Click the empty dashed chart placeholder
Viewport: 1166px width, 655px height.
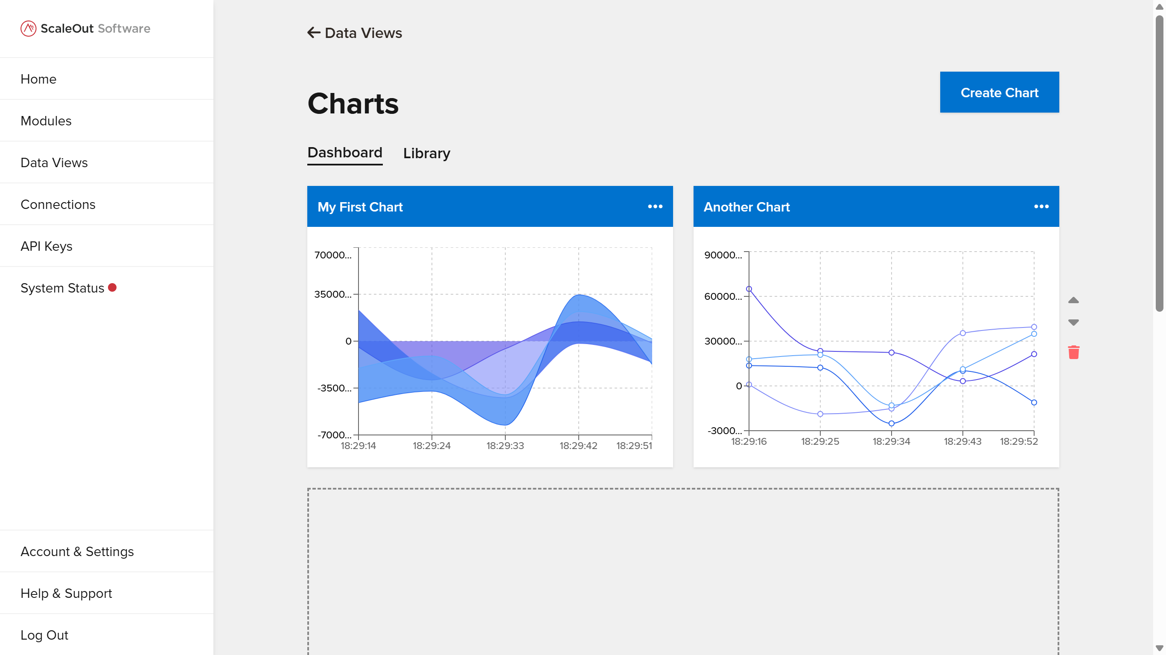pos(683,571)
